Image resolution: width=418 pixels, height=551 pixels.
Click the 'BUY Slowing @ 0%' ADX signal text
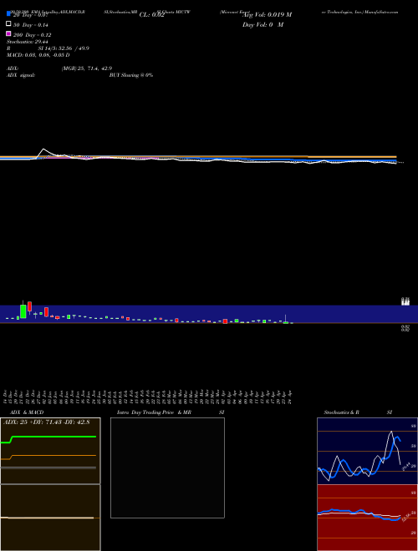tap(131, 75)
